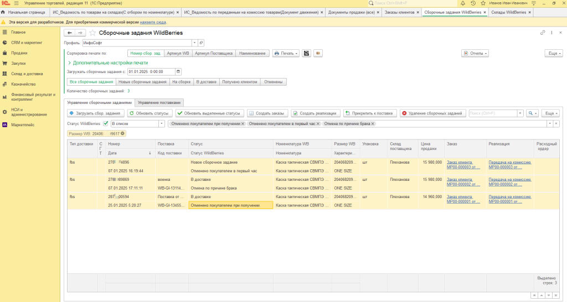The height and width of the screenshot is (302, 567).
Task: Sort print by Номер сбор. зад.
Action: (x=146, y=53)
